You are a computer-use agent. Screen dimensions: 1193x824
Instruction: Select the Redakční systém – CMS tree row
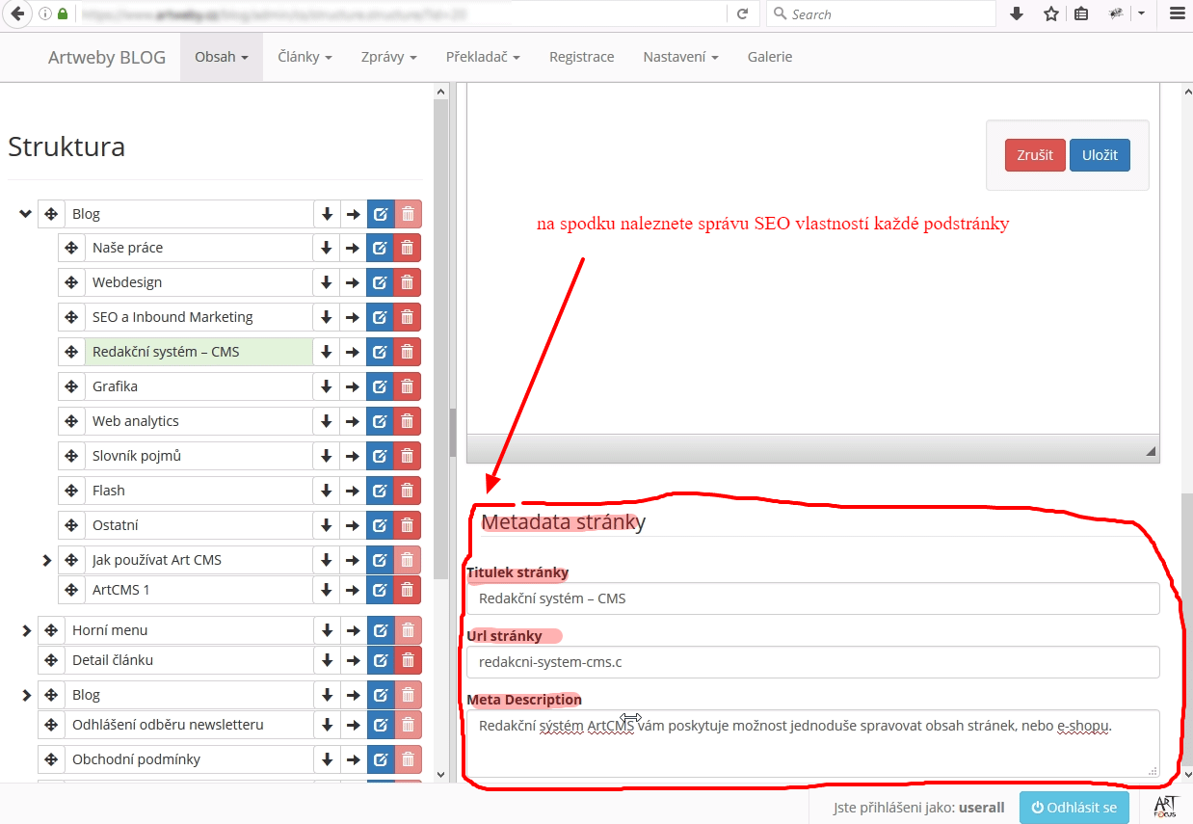(x=199, y=352)
